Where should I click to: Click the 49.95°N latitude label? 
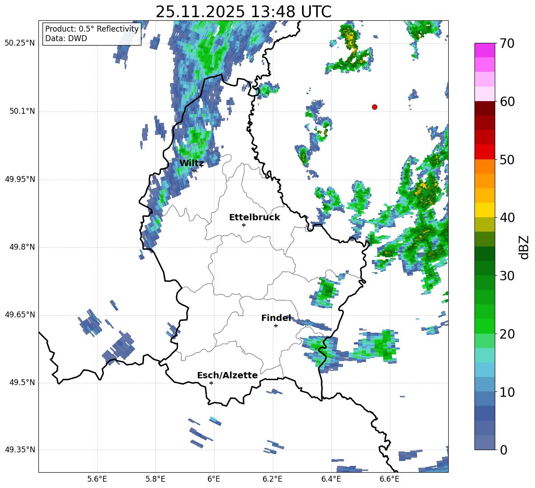click(x=20, y=179)
